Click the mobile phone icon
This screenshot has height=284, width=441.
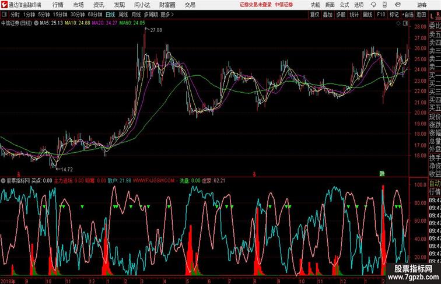pyautogui.click(x=384, y=5)
